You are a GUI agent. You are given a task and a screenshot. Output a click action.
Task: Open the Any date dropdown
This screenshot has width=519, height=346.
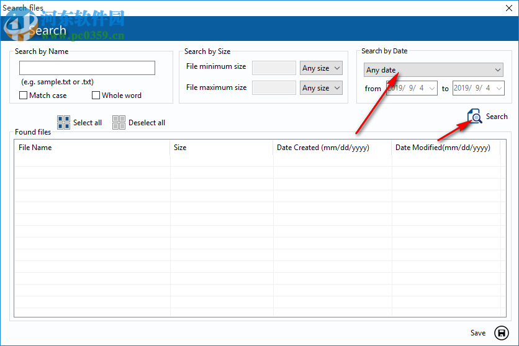pyautogui.click(x=433, y=69)
